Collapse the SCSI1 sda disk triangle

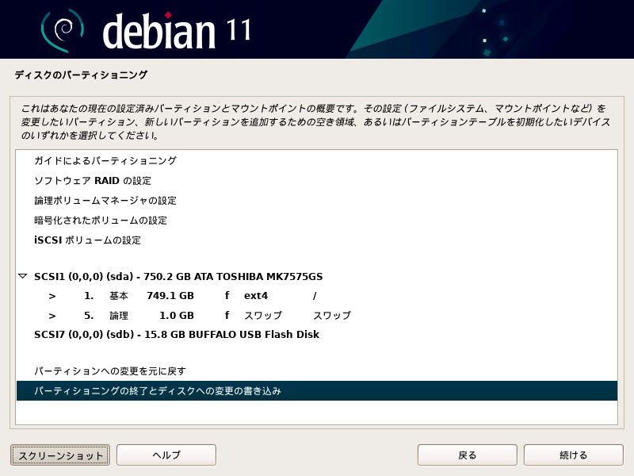pos(23,276)
